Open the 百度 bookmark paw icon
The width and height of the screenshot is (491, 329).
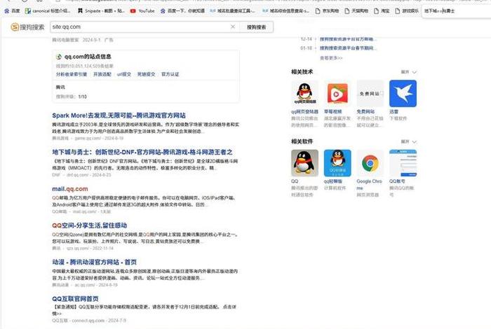point(6,11)
